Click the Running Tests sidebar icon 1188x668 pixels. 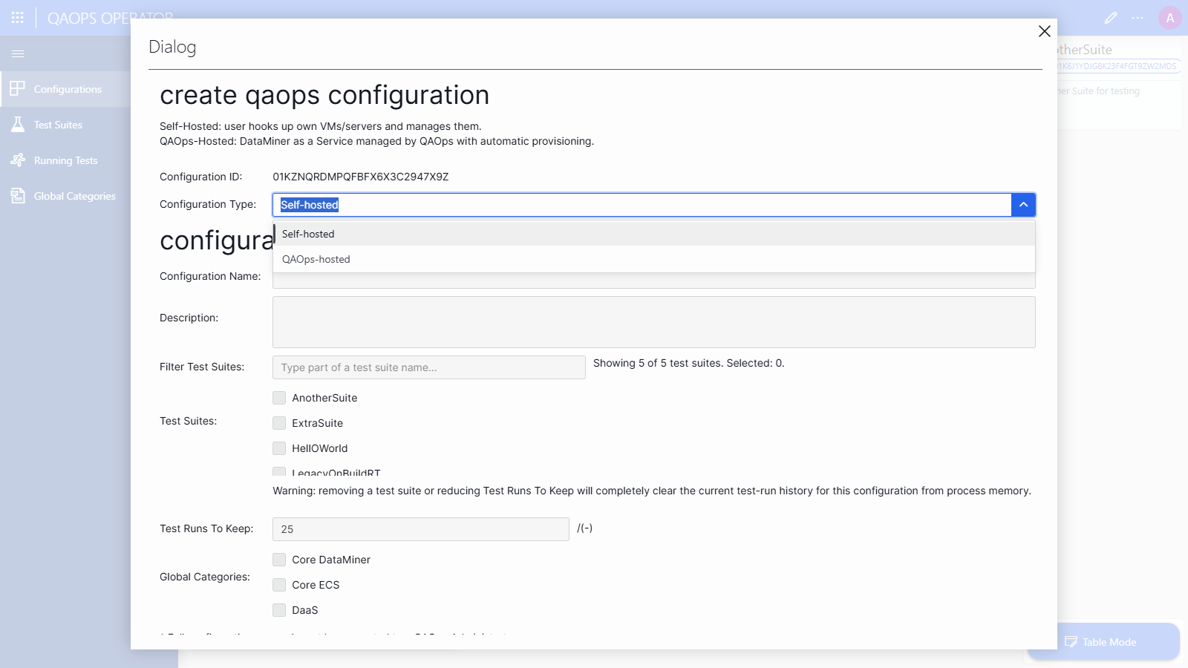(18, 160)
